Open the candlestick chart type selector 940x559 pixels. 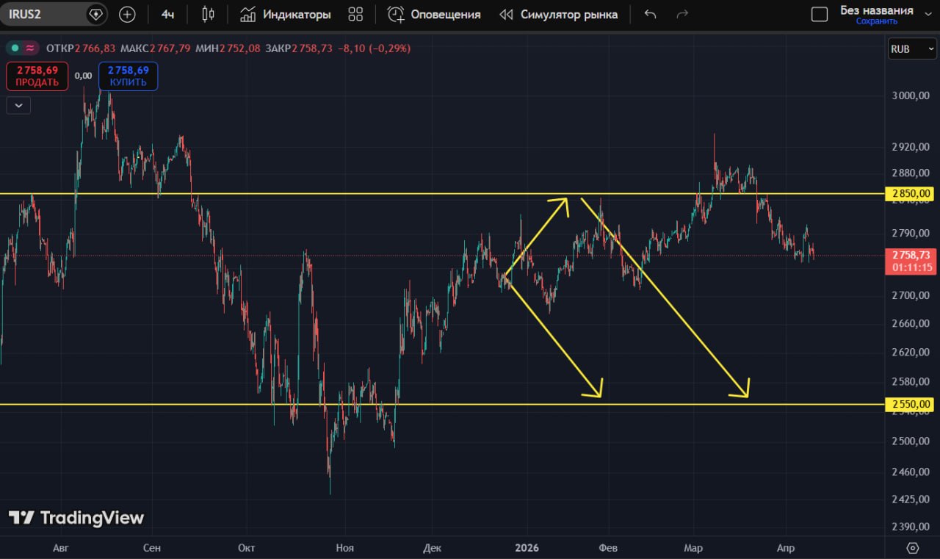208,14
